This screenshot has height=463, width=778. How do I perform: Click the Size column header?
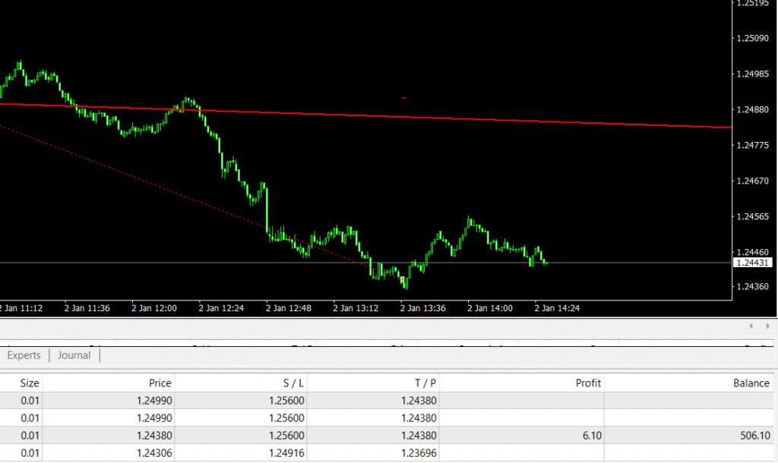29,383
